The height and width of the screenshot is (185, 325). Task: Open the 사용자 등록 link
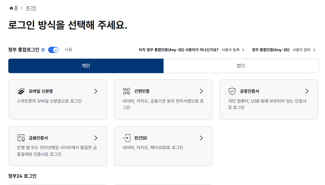[x=231, y=50]
